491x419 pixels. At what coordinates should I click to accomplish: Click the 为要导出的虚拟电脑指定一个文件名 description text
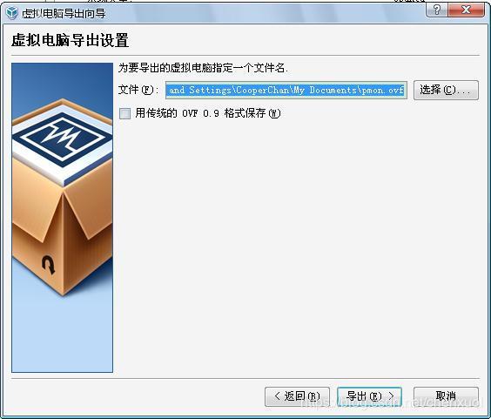203,68
